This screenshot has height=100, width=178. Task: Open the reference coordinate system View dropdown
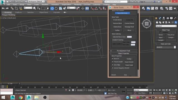[71, 8]
